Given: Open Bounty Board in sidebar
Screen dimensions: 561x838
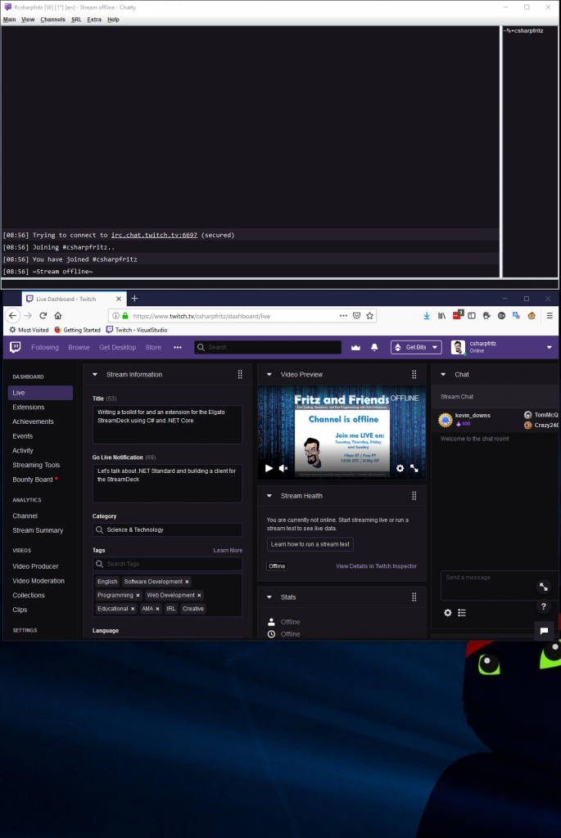Looking at the screenshot, I should 33,480.
